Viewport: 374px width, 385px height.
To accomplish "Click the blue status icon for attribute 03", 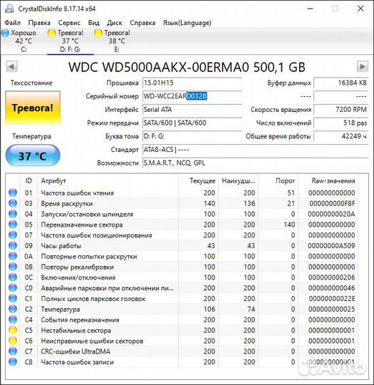I will pos(13,203).
